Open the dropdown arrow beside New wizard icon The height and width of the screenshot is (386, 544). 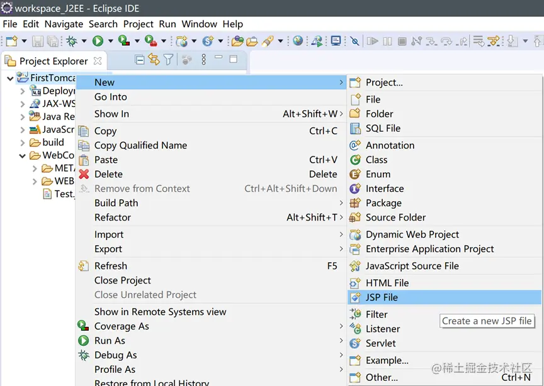click(24, 41)
